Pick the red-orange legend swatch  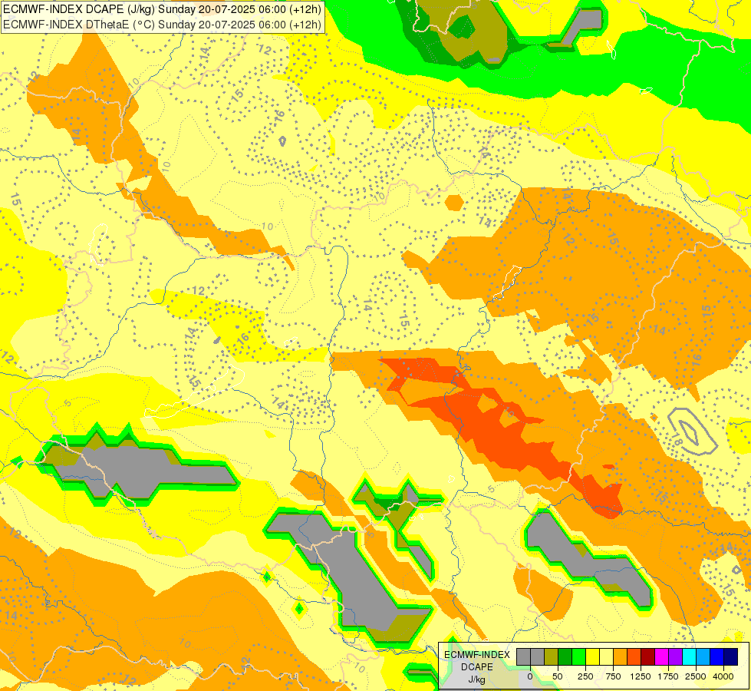tap(634, 657)
